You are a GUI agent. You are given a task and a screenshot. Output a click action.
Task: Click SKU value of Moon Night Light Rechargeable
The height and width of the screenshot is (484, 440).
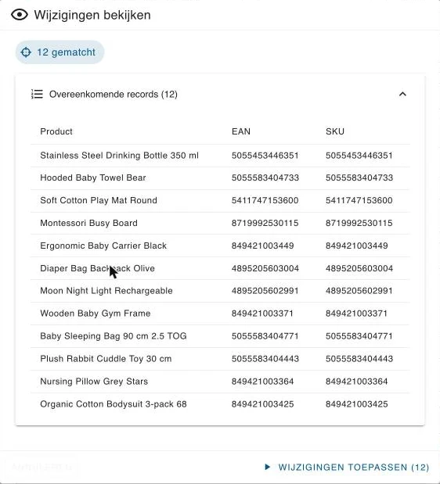(x=359, y=291)
